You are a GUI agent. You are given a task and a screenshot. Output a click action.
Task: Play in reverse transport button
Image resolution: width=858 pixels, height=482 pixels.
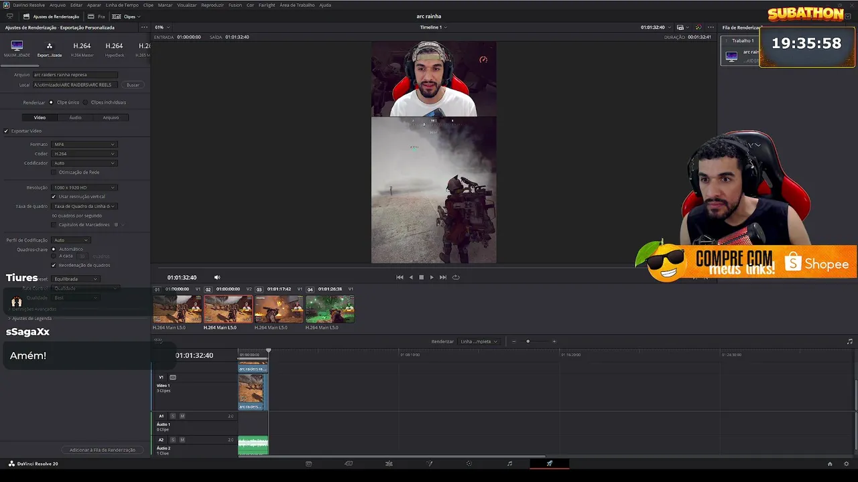click(411, 277)
